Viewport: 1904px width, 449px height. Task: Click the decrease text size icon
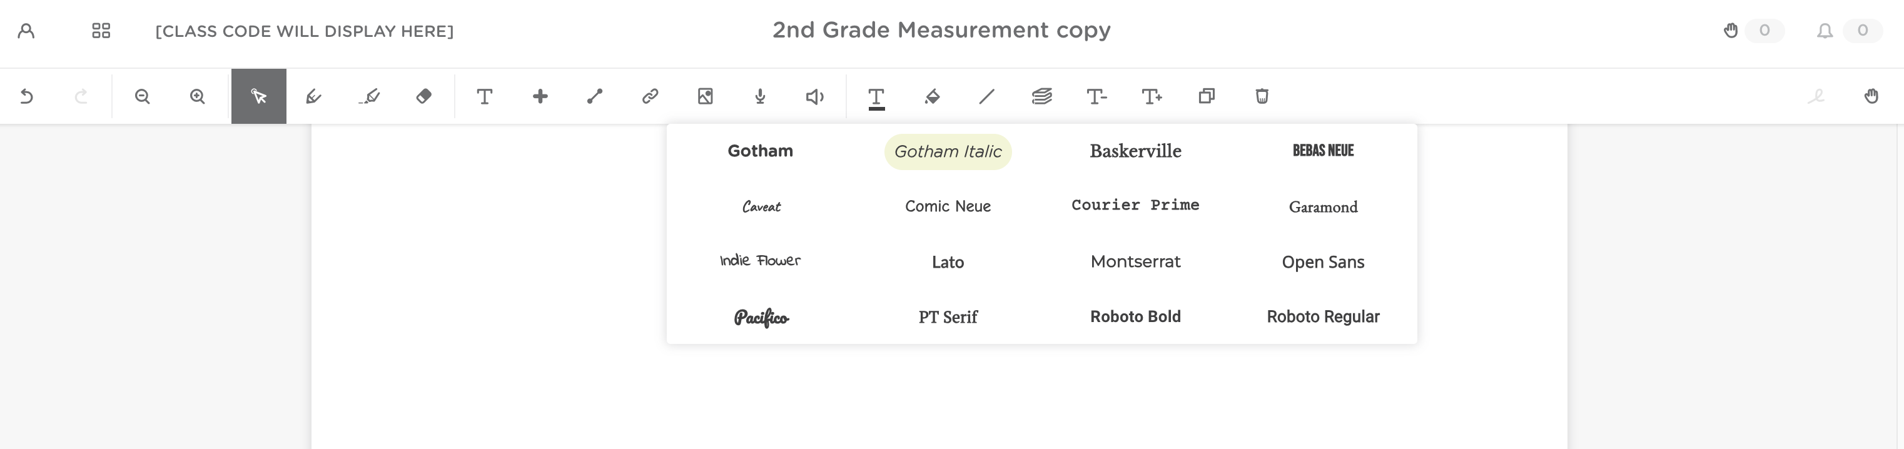coord(1096,97)
